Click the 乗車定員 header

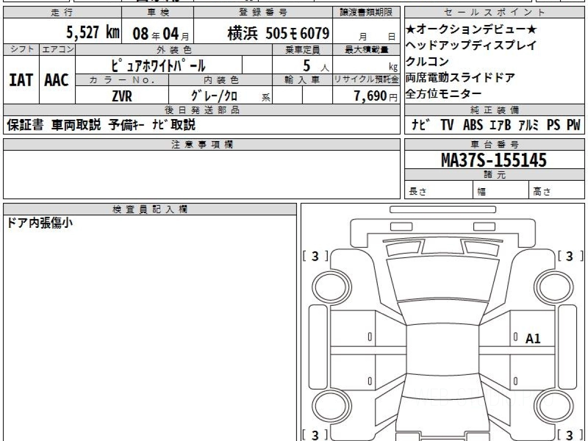302,50
